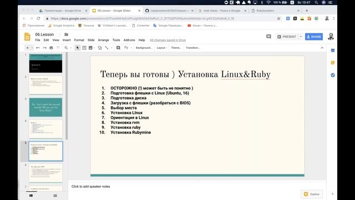Open the Arrange menu
Image resolution: width=355 pixels, height=200 pixels.
click(x=104, y=40)
